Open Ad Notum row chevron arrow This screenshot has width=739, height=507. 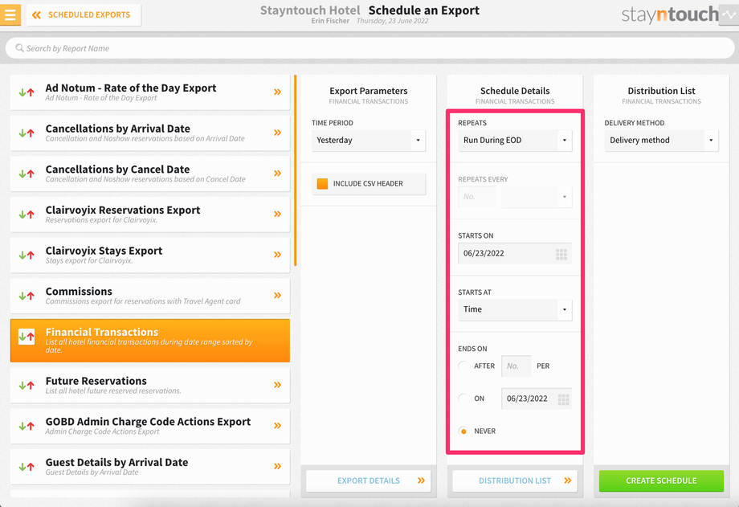278,92
